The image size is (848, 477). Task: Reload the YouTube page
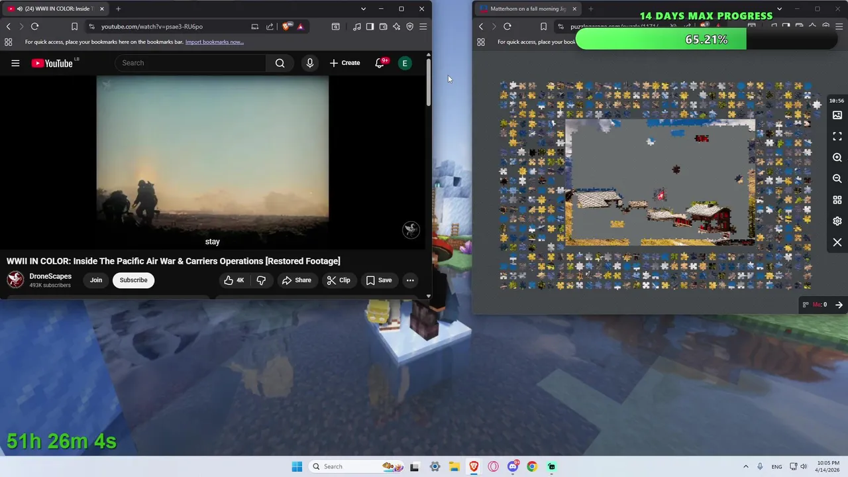tap(34, 26)
